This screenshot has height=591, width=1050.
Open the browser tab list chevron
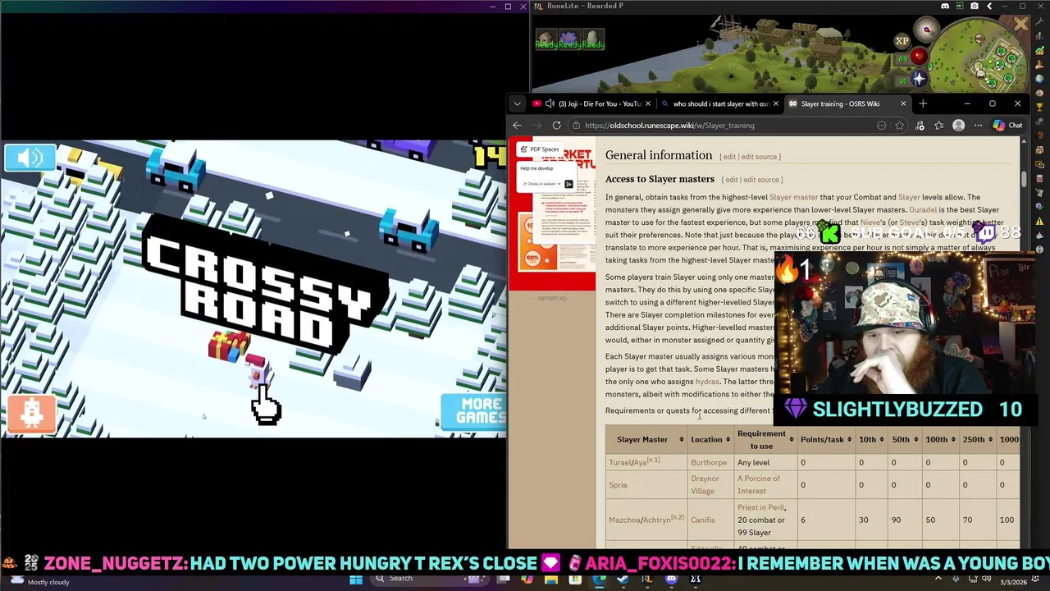tap(517, 103)
